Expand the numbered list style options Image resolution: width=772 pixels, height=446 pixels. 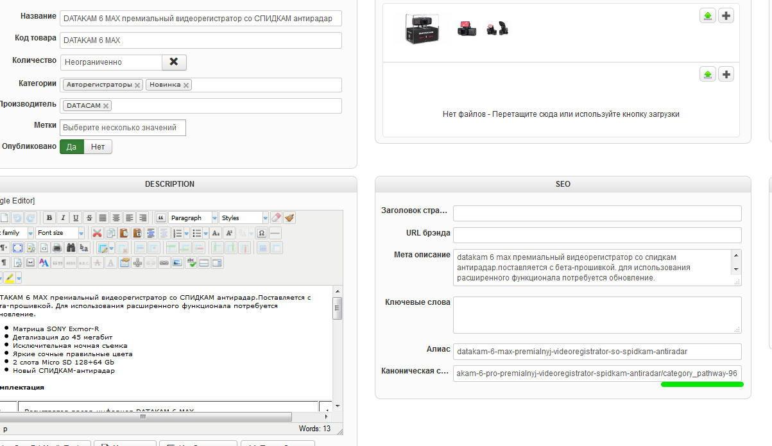point(187,233)
